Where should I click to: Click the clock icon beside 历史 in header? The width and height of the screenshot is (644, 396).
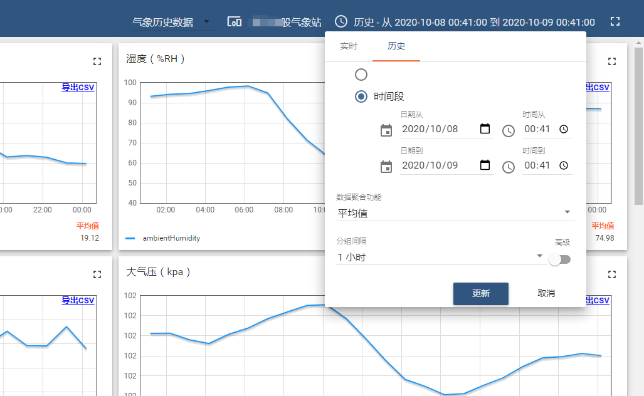click(340, 22)
